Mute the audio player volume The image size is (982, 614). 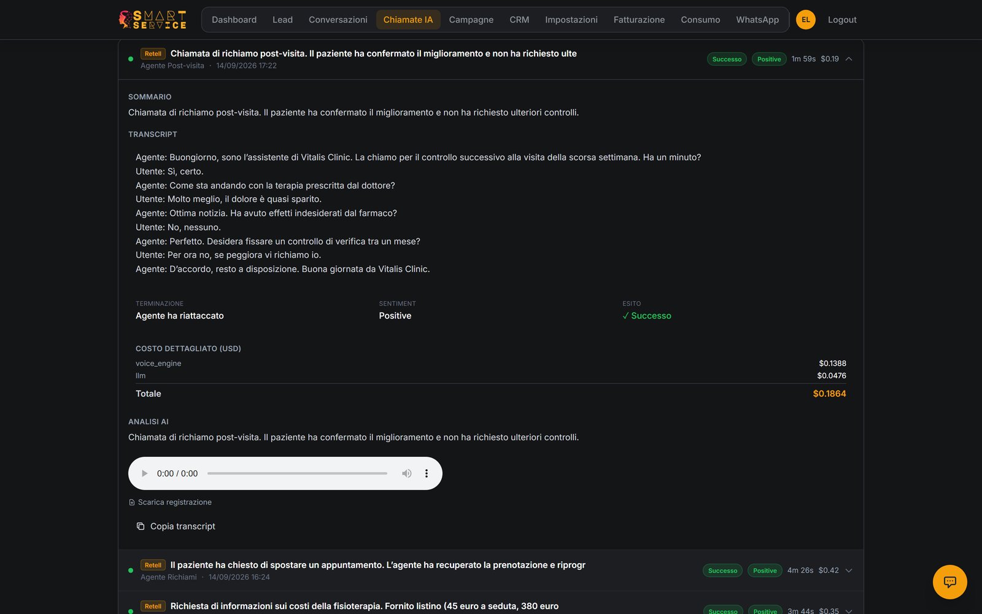(406, 473)
